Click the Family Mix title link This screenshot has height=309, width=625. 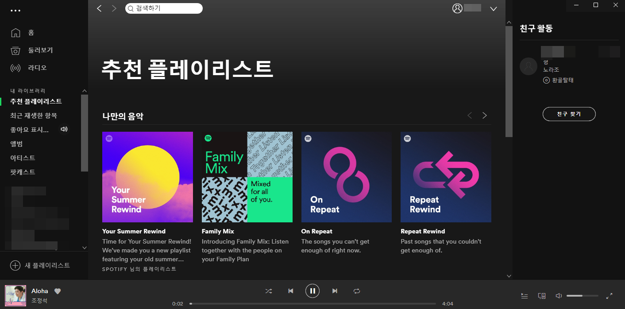[218, 231]
